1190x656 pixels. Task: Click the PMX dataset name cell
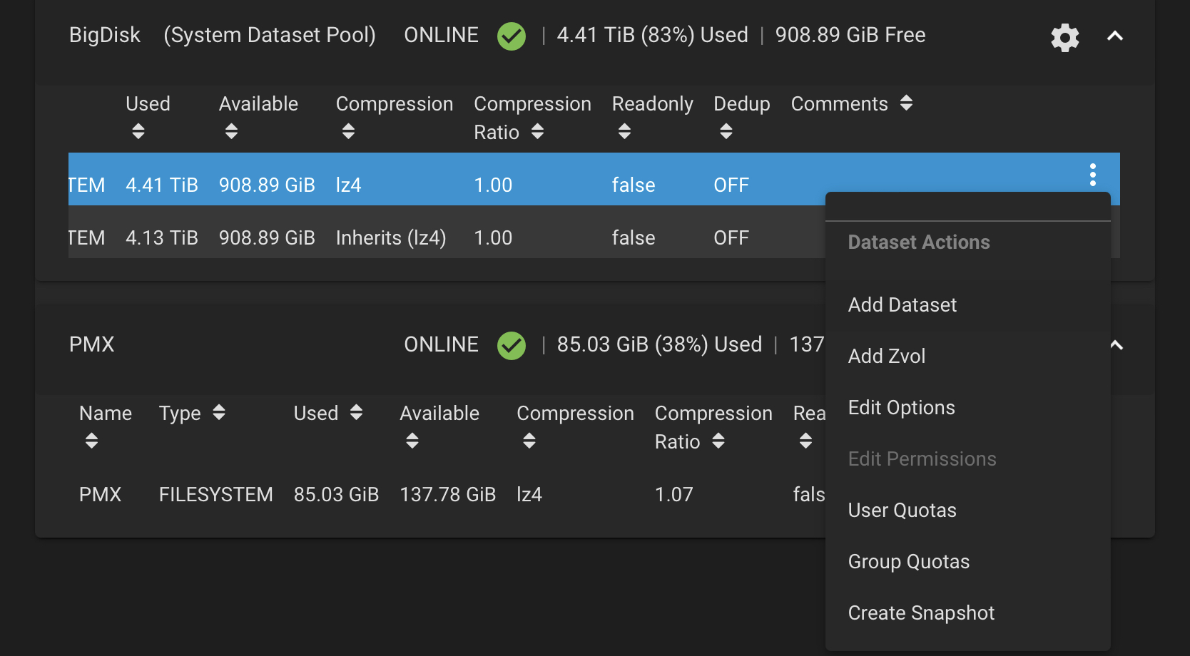[x=101, y=494]
